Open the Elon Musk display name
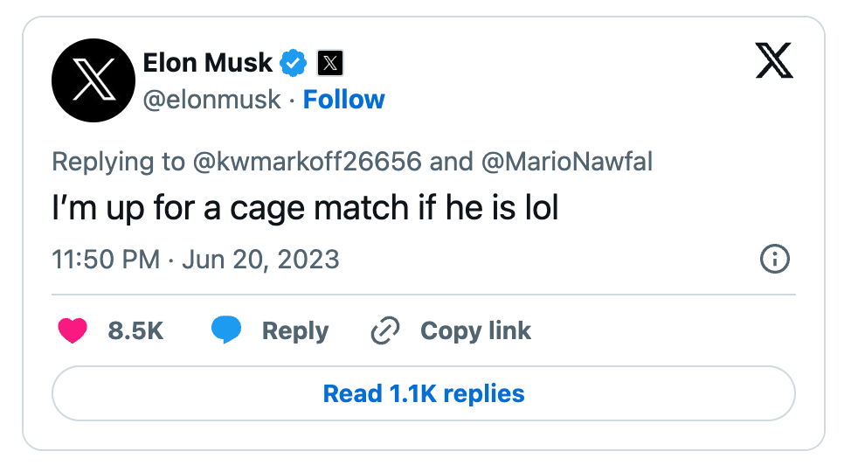 pos(206,63)
